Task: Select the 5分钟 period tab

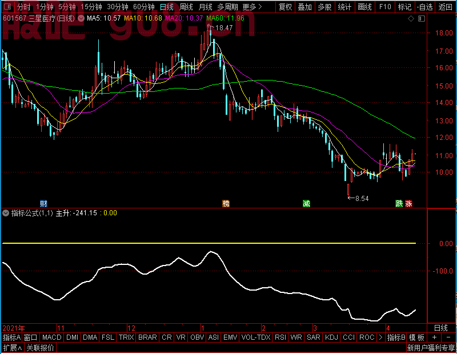Action: (67, 7)
